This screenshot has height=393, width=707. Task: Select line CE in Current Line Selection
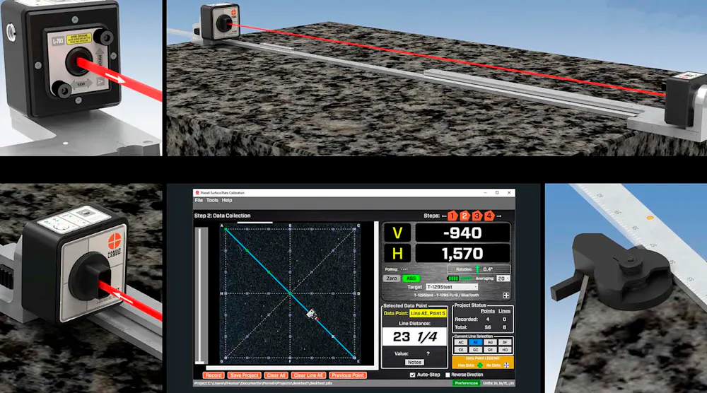coord(461,350)
